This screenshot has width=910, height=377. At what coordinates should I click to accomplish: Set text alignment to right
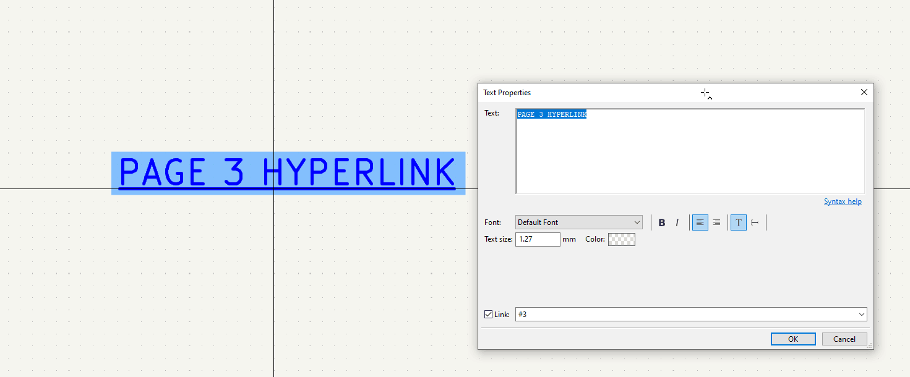click(716, 222)
